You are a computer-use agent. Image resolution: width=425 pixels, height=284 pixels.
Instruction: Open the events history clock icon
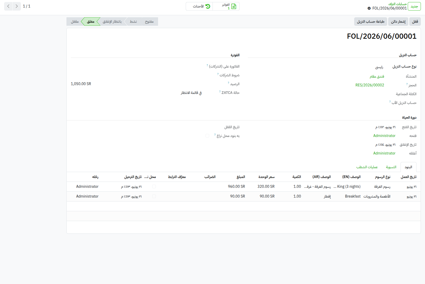click(208, 6)
